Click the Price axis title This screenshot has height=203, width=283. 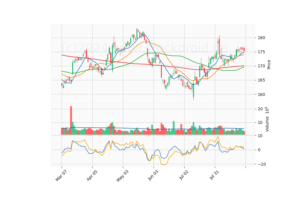click(x=269, y=64)
